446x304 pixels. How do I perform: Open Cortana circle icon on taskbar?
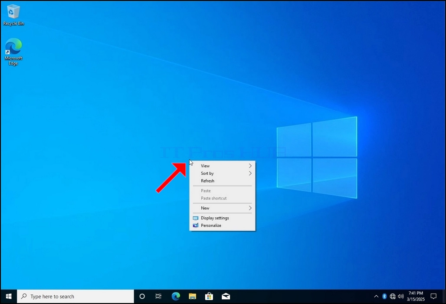[142, 296]
